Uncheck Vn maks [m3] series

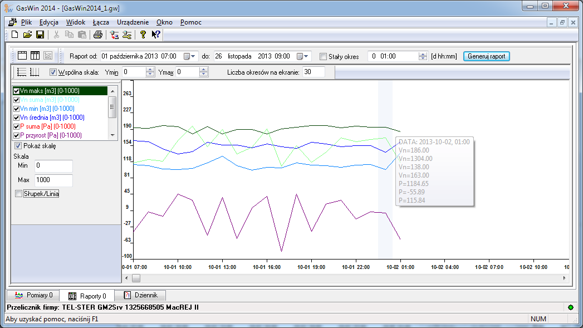pos(16,91)
